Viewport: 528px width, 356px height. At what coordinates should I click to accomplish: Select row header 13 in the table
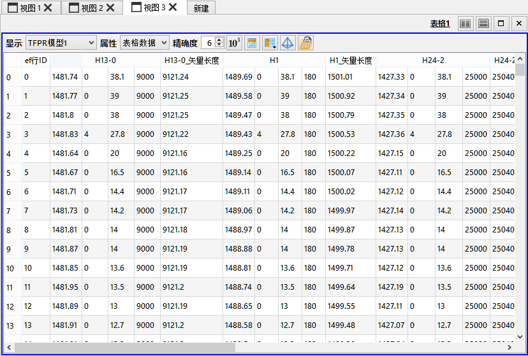tap(13, 325)
